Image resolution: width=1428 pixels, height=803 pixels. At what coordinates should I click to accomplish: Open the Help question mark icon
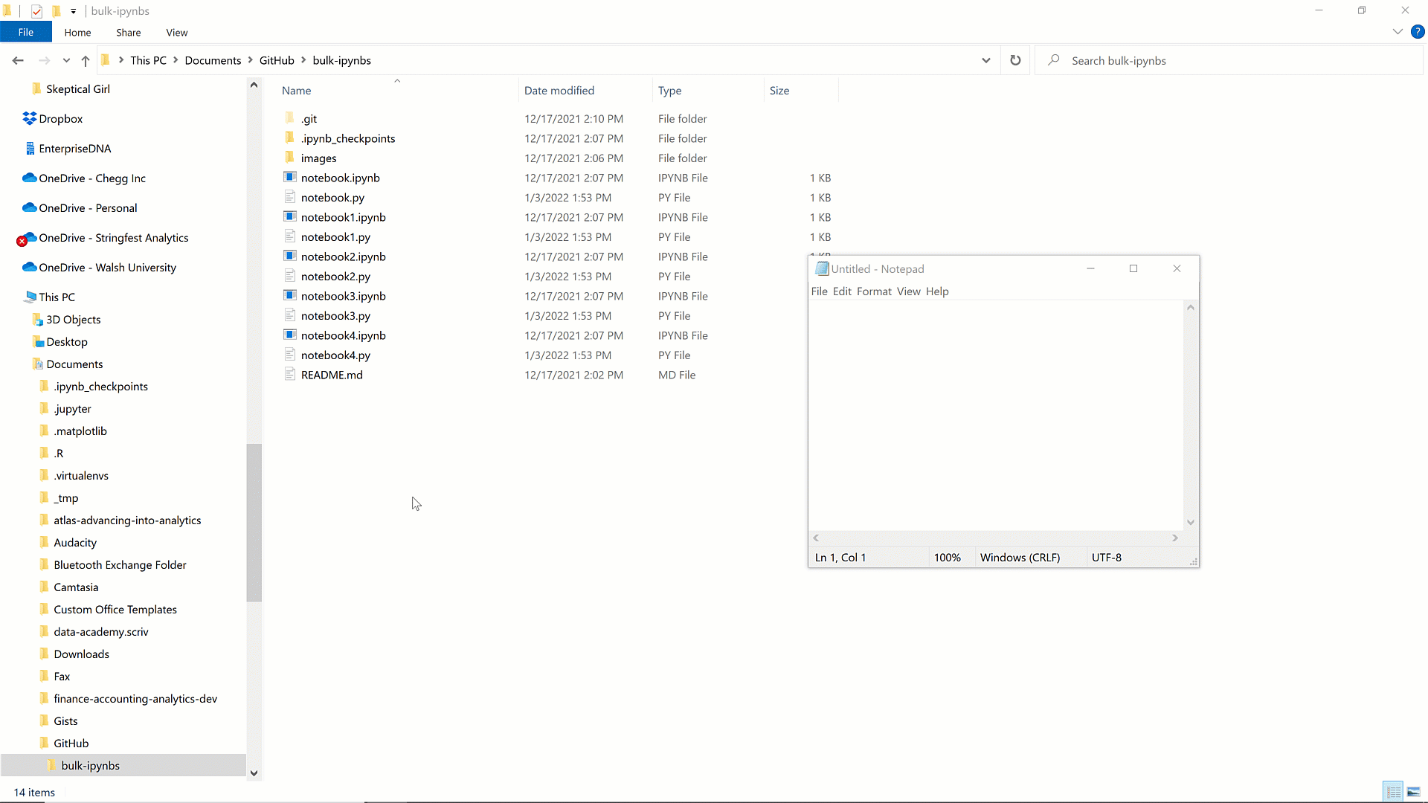[x=1418, y=31]
